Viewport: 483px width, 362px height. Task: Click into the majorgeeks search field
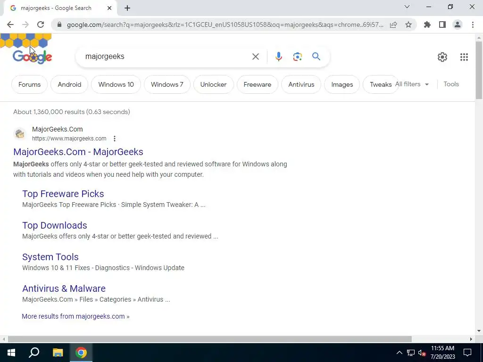(x=167, y=57)
